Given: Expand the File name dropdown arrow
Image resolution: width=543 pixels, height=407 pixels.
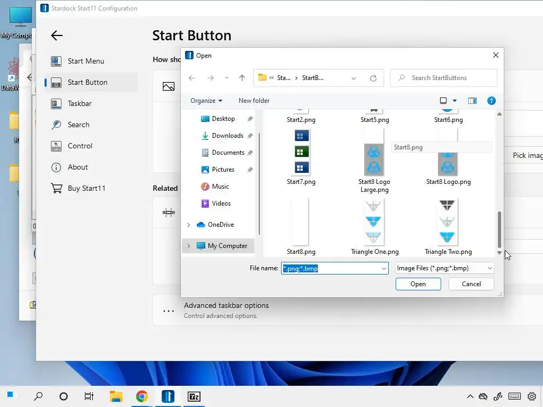Looking at the screenshot, I should pyautogui.click(x=384, y=268).
